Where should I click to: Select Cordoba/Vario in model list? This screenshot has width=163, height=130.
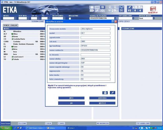pyautogui.click(x=24, y=39)
